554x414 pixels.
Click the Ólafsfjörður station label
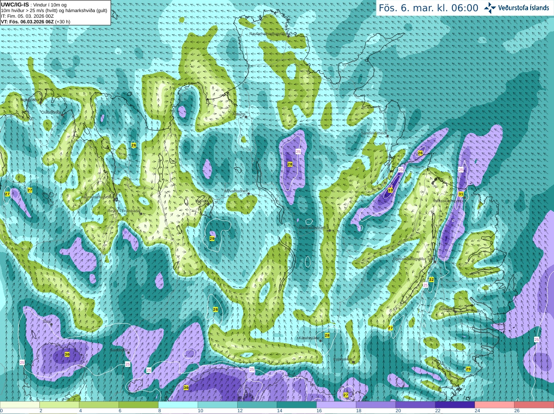point(51,112)
